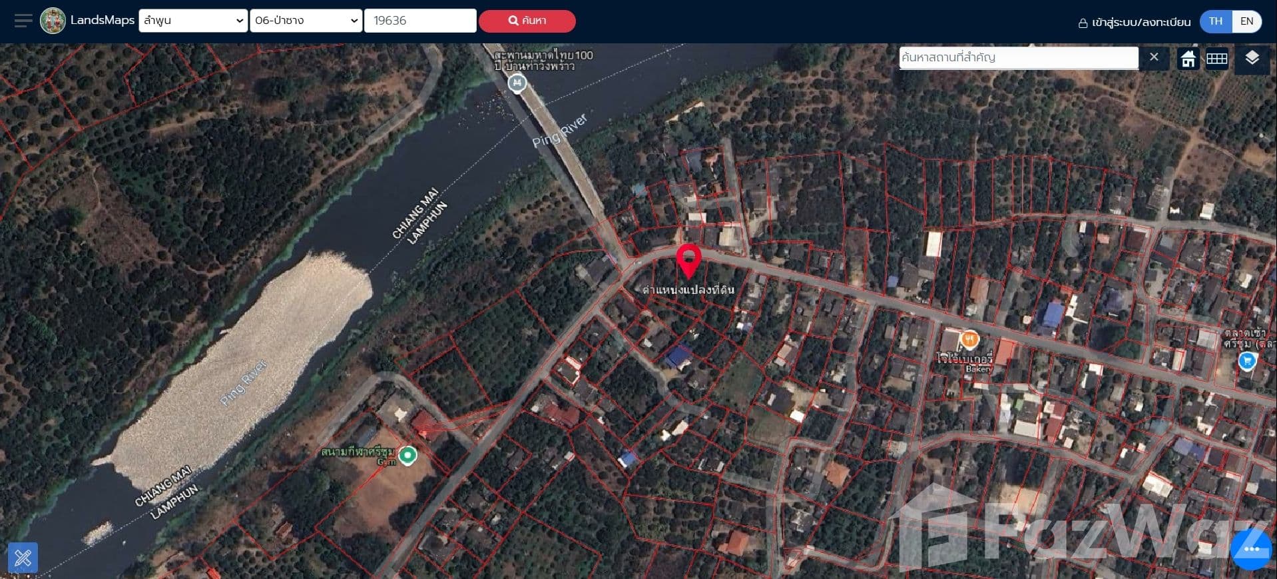
Task: Open the hamburger menu
Action: pyautogui.click(x=23, y=21)
